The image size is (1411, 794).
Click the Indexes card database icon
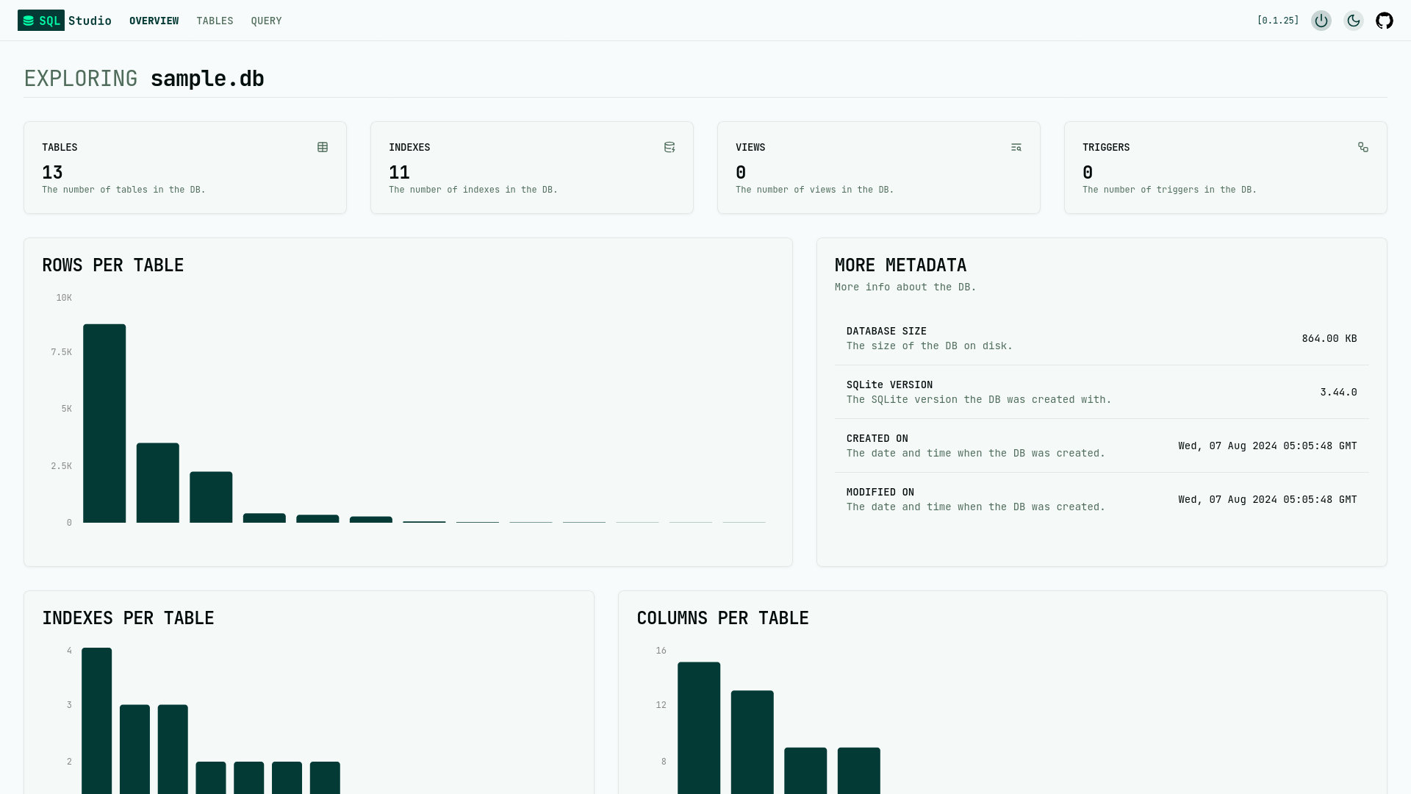[x=669, y=147]
